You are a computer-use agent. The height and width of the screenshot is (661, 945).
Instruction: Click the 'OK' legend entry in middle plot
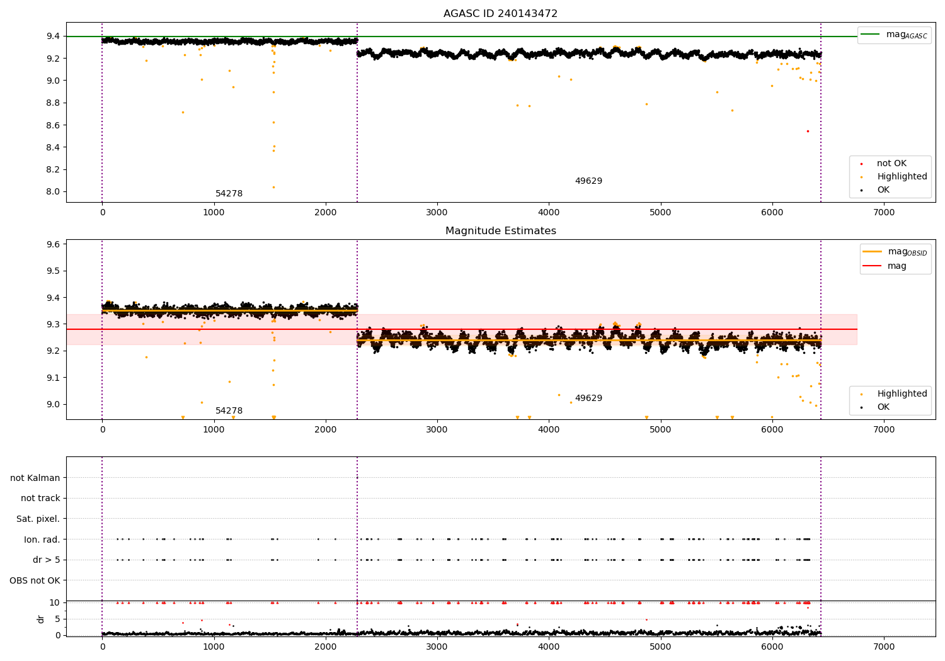[876, 407]
